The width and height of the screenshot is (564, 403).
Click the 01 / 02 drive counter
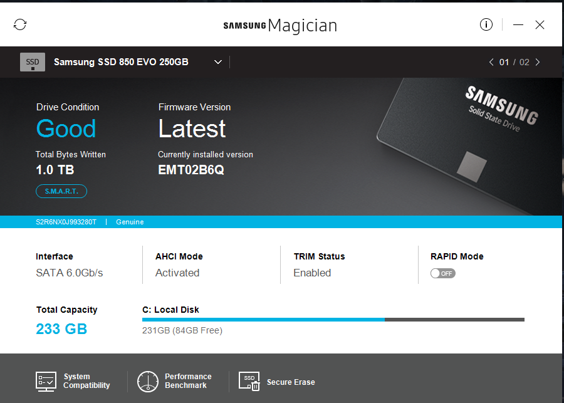click(514, 62)
